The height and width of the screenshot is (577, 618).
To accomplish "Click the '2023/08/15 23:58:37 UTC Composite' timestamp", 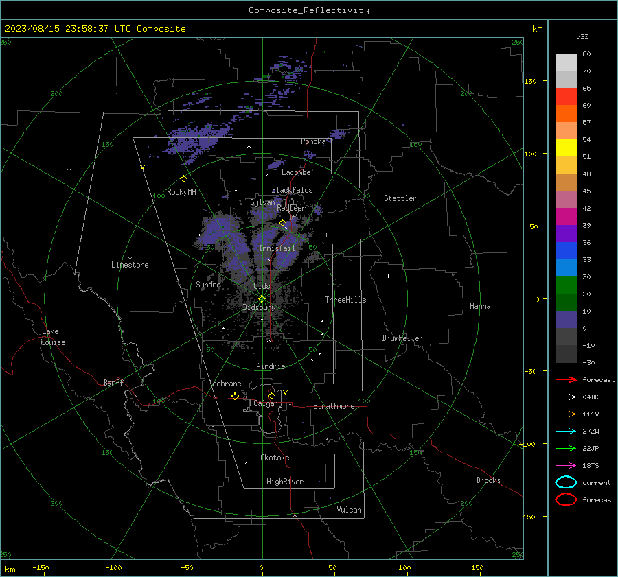I will click(95, 29).
